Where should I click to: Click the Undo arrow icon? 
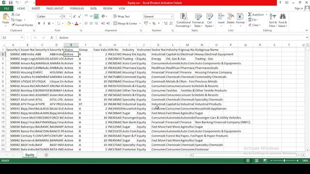pyautogui.click(x=17, y=3)
